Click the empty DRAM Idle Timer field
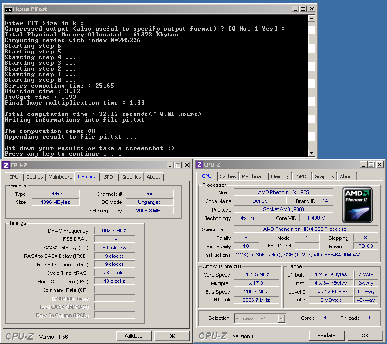Viewport: 387px width, 344px height. 114,299
